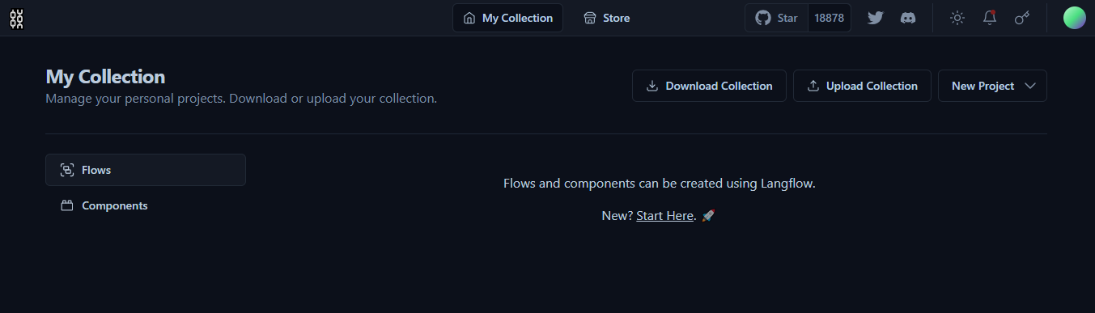This screenshot has width=1095, height=313.
Task: Open the Discord icon link
Action: pos(908,18)
